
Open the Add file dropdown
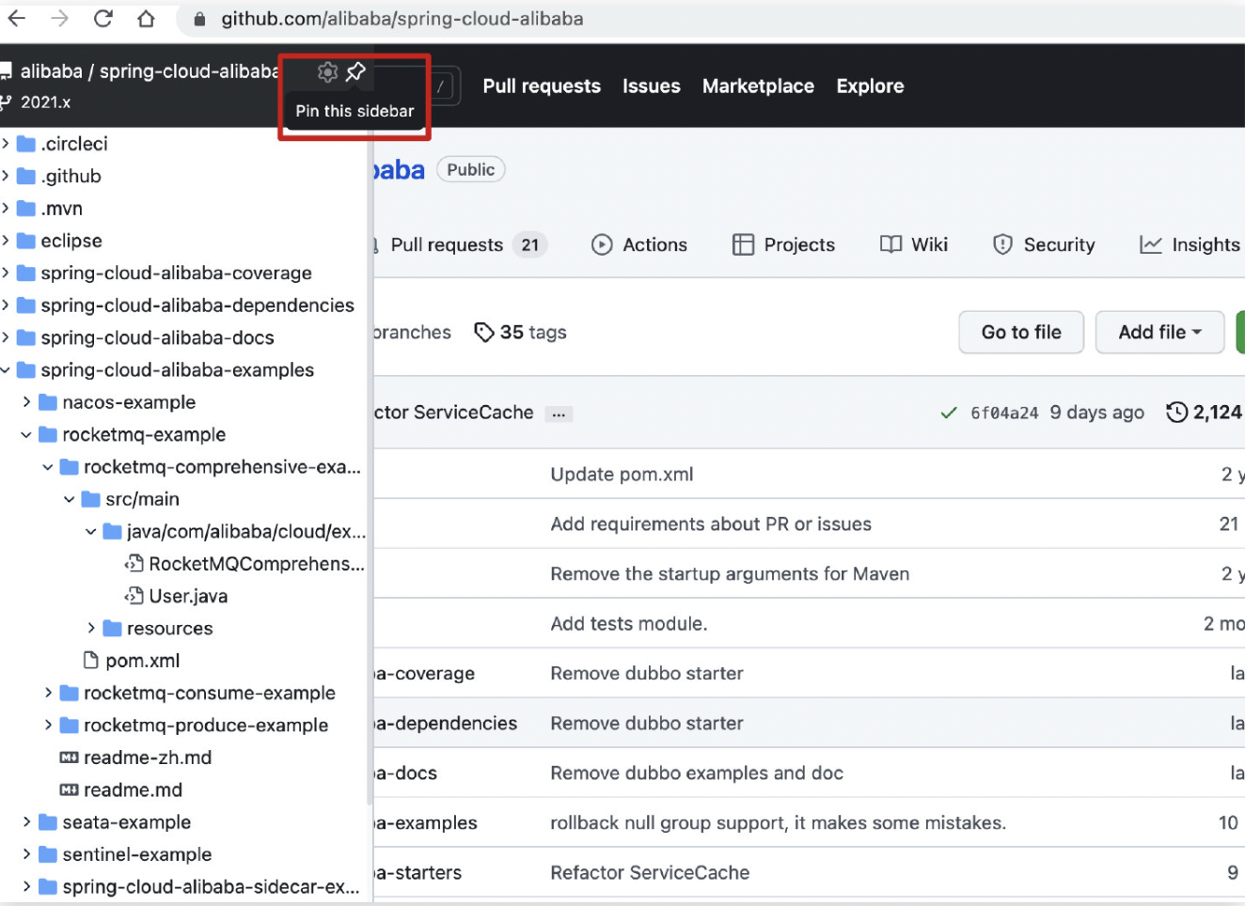coord(1159,332)
